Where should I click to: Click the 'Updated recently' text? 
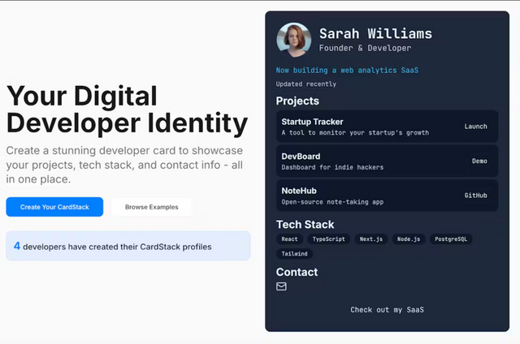pyautogui.click(x=306, y=84)
